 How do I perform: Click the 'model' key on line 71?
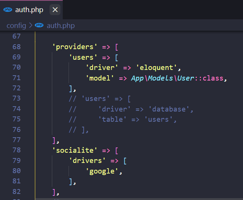pyautogui.click(x=100, y=78)
